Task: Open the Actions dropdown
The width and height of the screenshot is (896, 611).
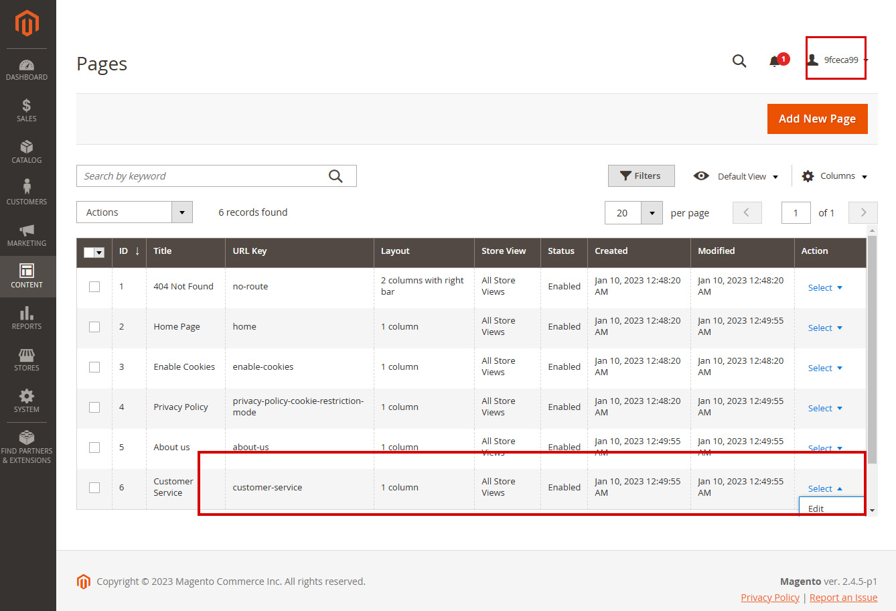Action: [x=134, y=212]
